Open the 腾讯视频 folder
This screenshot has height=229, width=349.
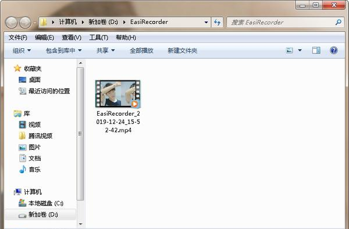pyautogui.click(x=41, y=136)
